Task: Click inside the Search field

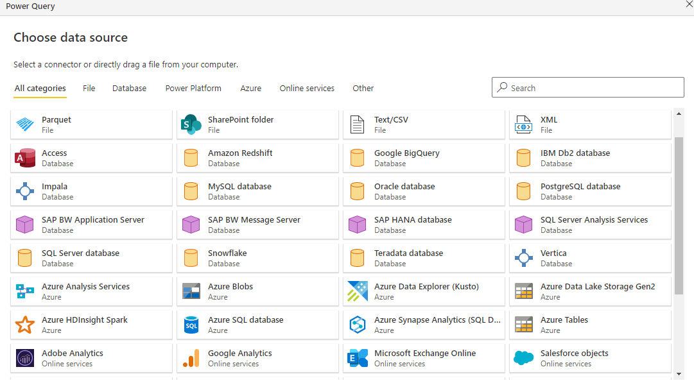Action: point(587,87)
